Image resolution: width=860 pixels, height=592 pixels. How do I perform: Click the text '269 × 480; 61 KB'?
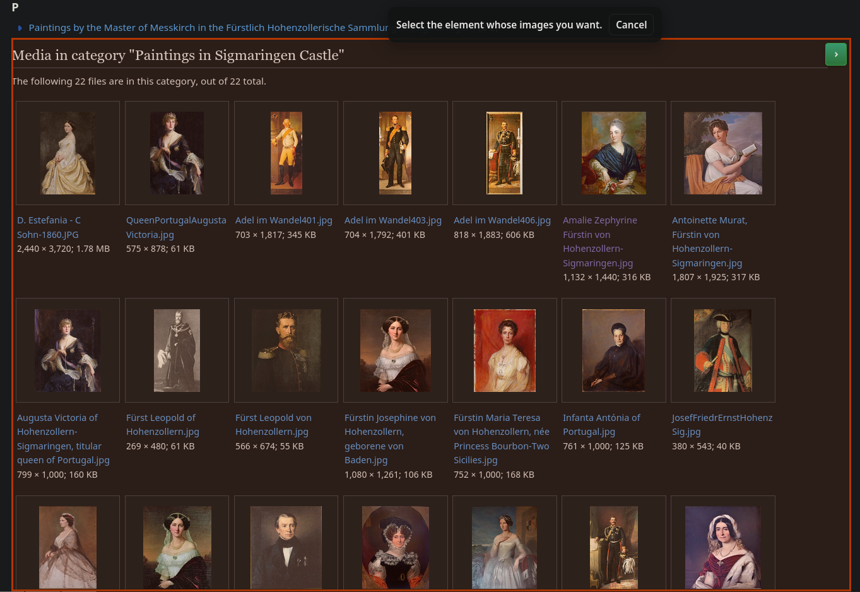click(x=160, y=446)
